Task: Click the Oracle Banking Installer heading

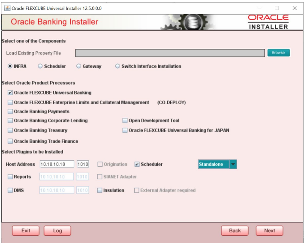Action: (x=54, y=22)
